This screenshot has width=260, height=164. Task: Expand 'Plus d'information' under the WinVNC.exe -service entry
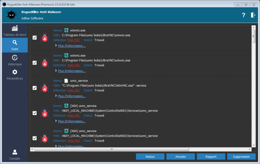pos(72,96)
